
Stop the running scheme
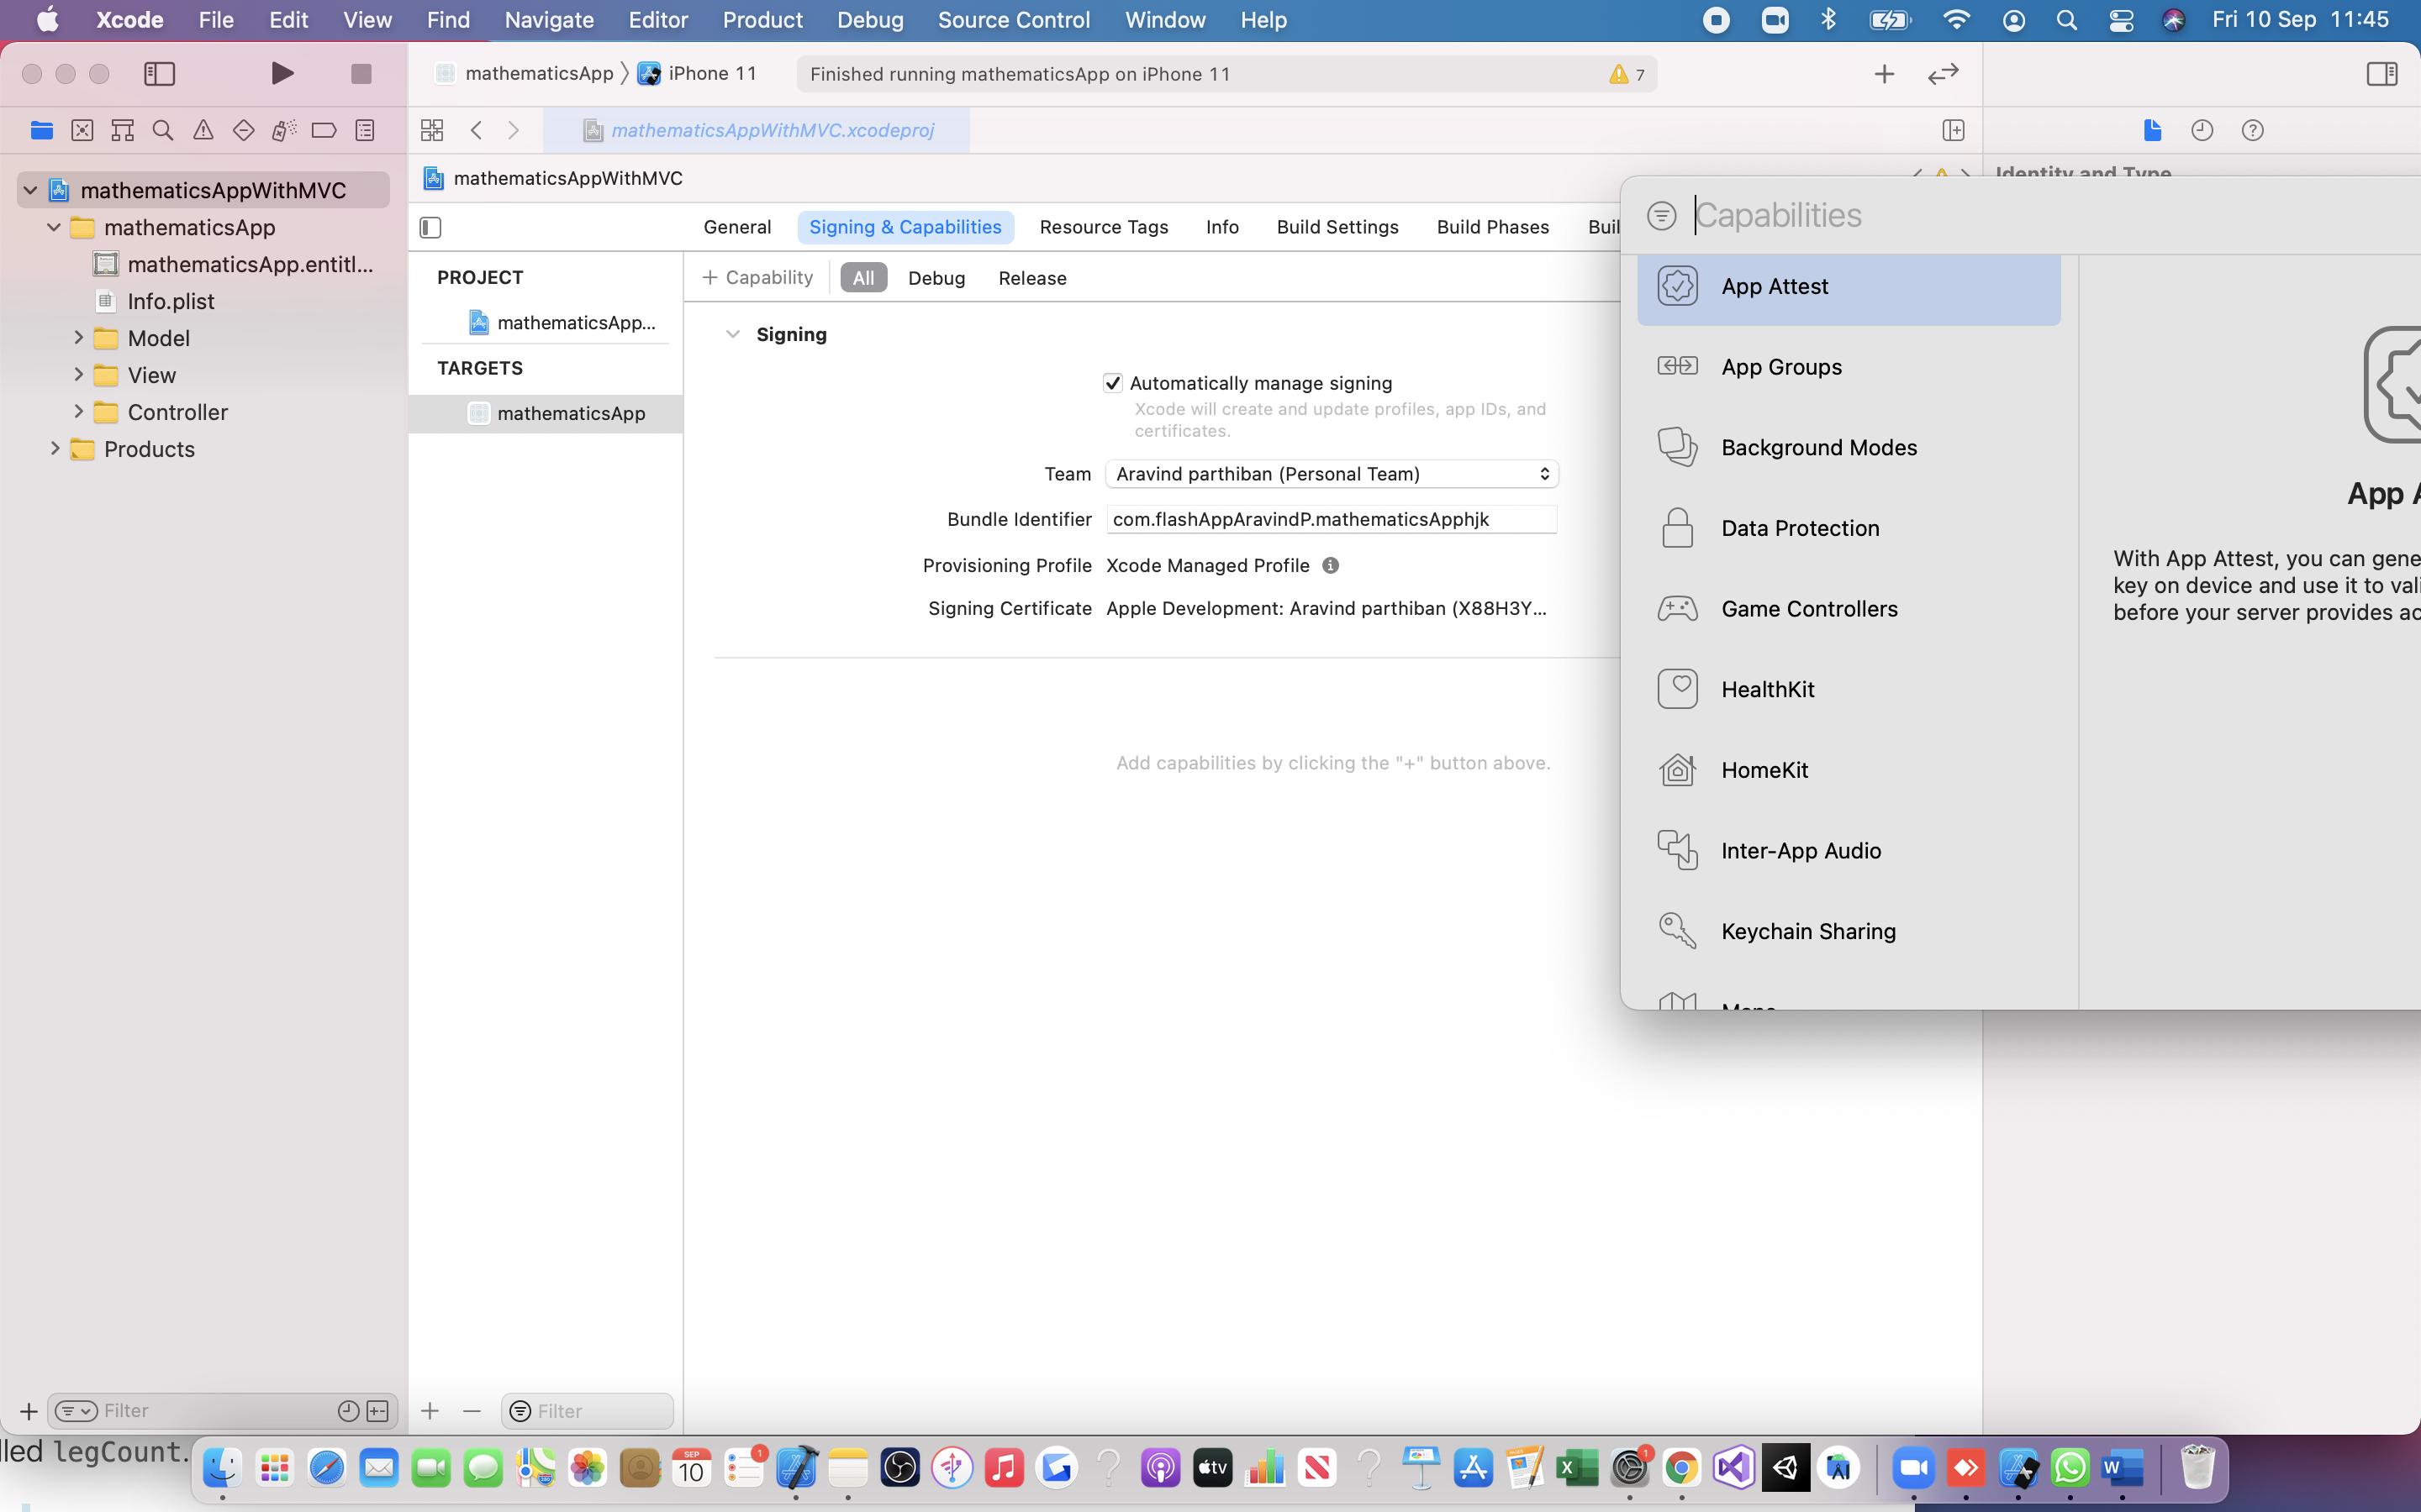(x=361, y=73)
